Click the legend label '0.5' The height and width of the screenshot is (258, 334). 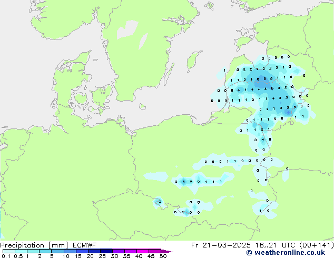coord(18,256)
